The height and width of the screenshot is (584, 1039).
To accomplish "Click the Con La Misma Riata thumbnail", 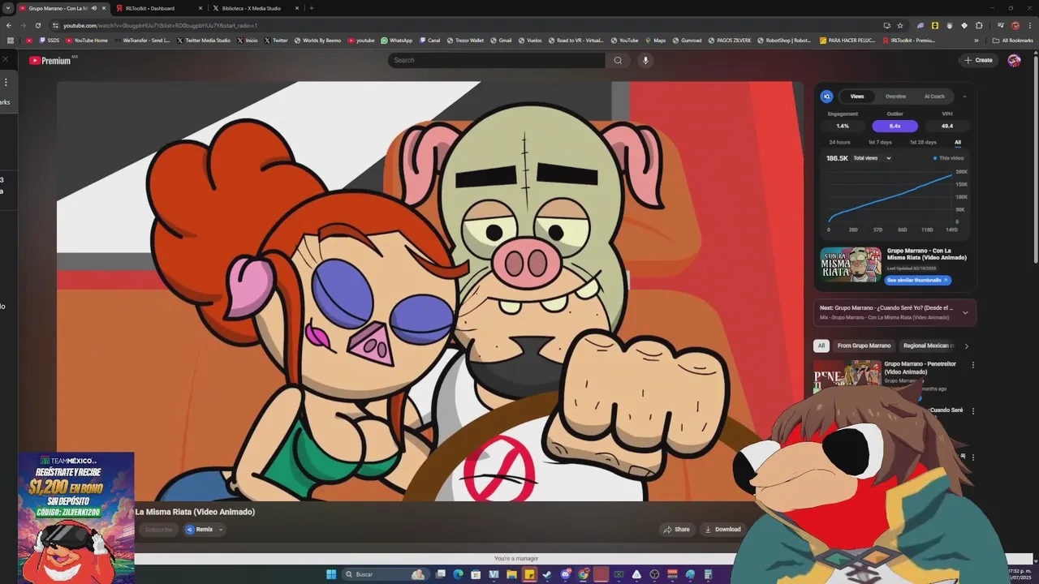I will pyautogui.click(x=851, y=264).
